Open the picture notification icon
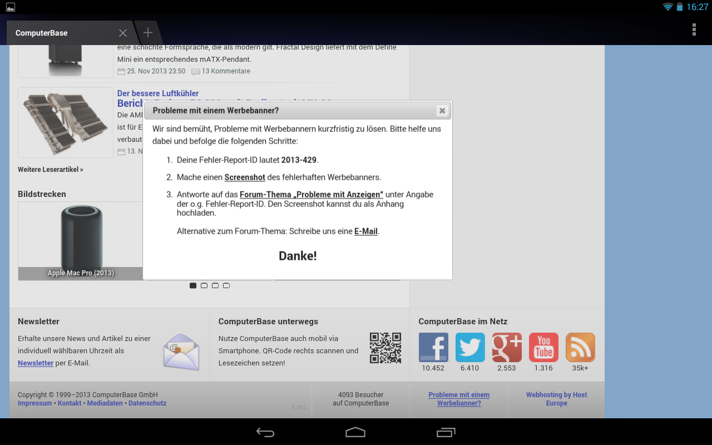712x445 pixels. pos(11,7)
